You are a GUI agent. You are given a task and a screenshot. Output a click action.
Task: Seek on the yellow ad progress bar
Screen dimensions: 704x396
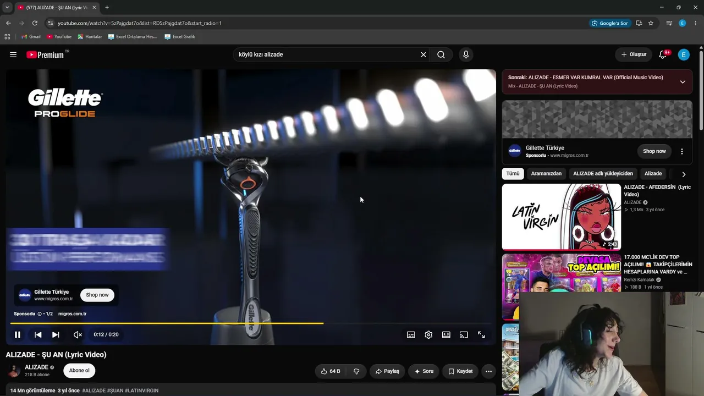251,323
